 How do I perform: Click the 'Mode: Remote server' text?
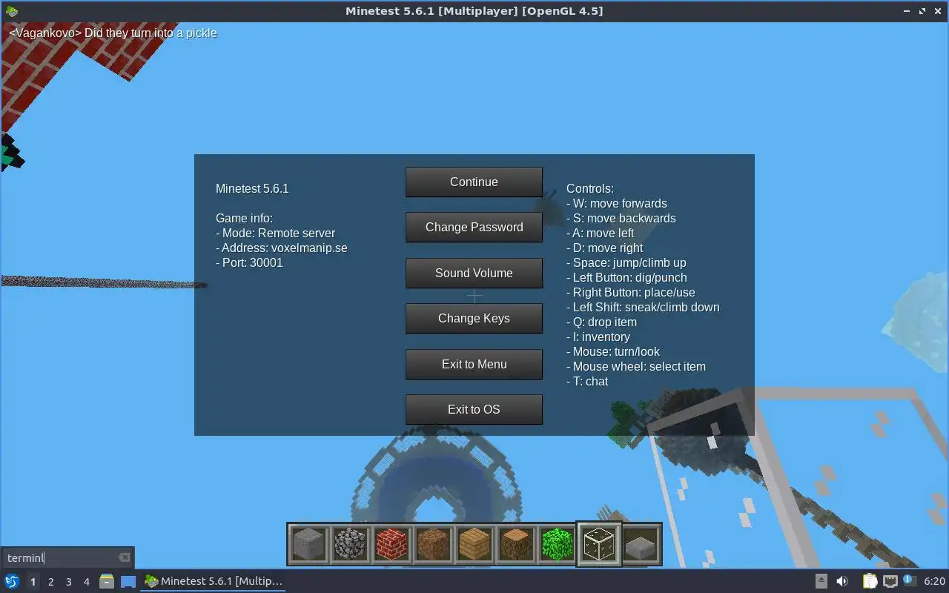pyautogui.click(x=276, y=233)
